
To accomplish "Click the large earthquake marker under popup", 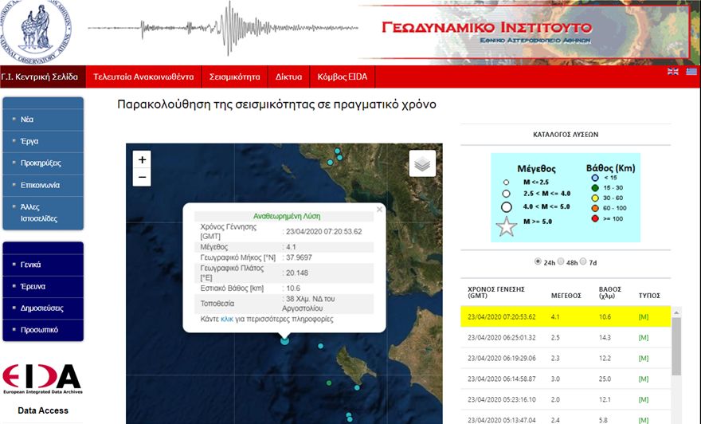I will coord(284,341).
